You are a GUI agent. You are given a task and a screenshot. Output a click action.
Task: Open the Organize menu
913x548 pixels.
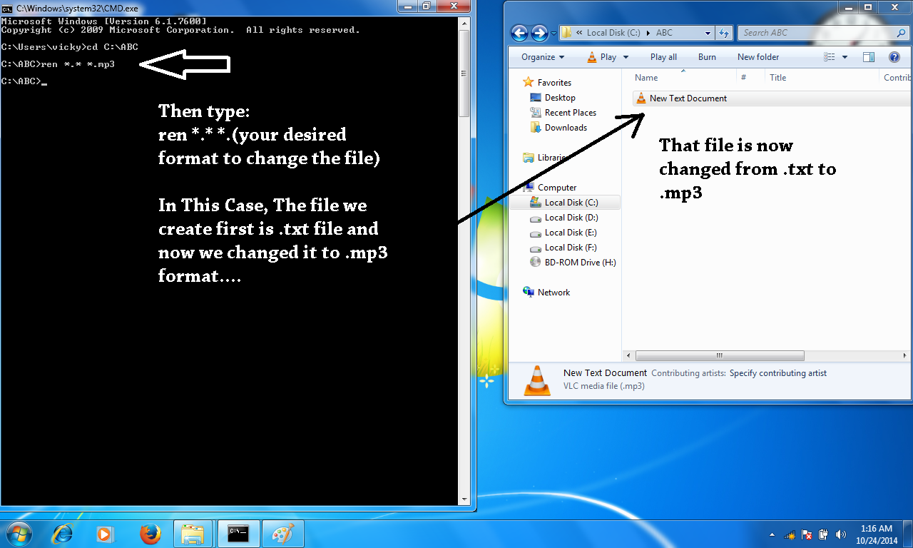tap(543, 57)
